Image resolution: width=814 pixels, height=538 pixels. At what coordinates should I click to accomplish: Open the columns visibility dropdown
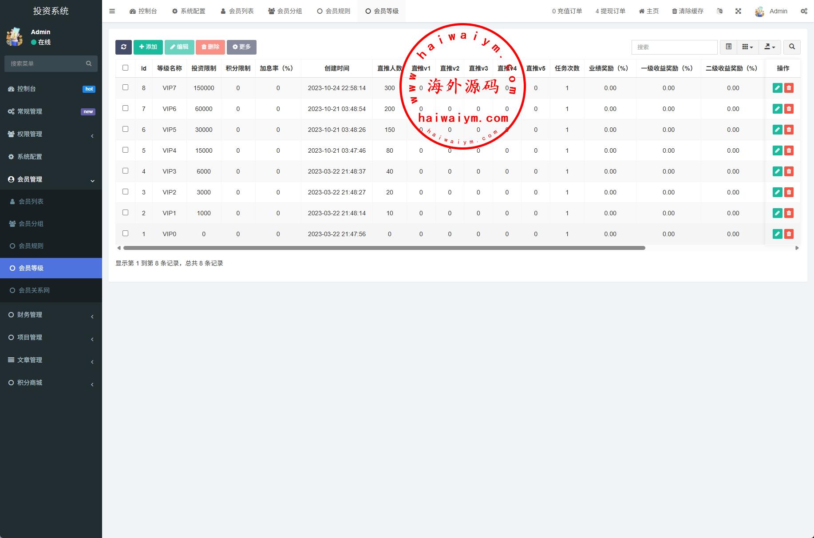[747, 47]
